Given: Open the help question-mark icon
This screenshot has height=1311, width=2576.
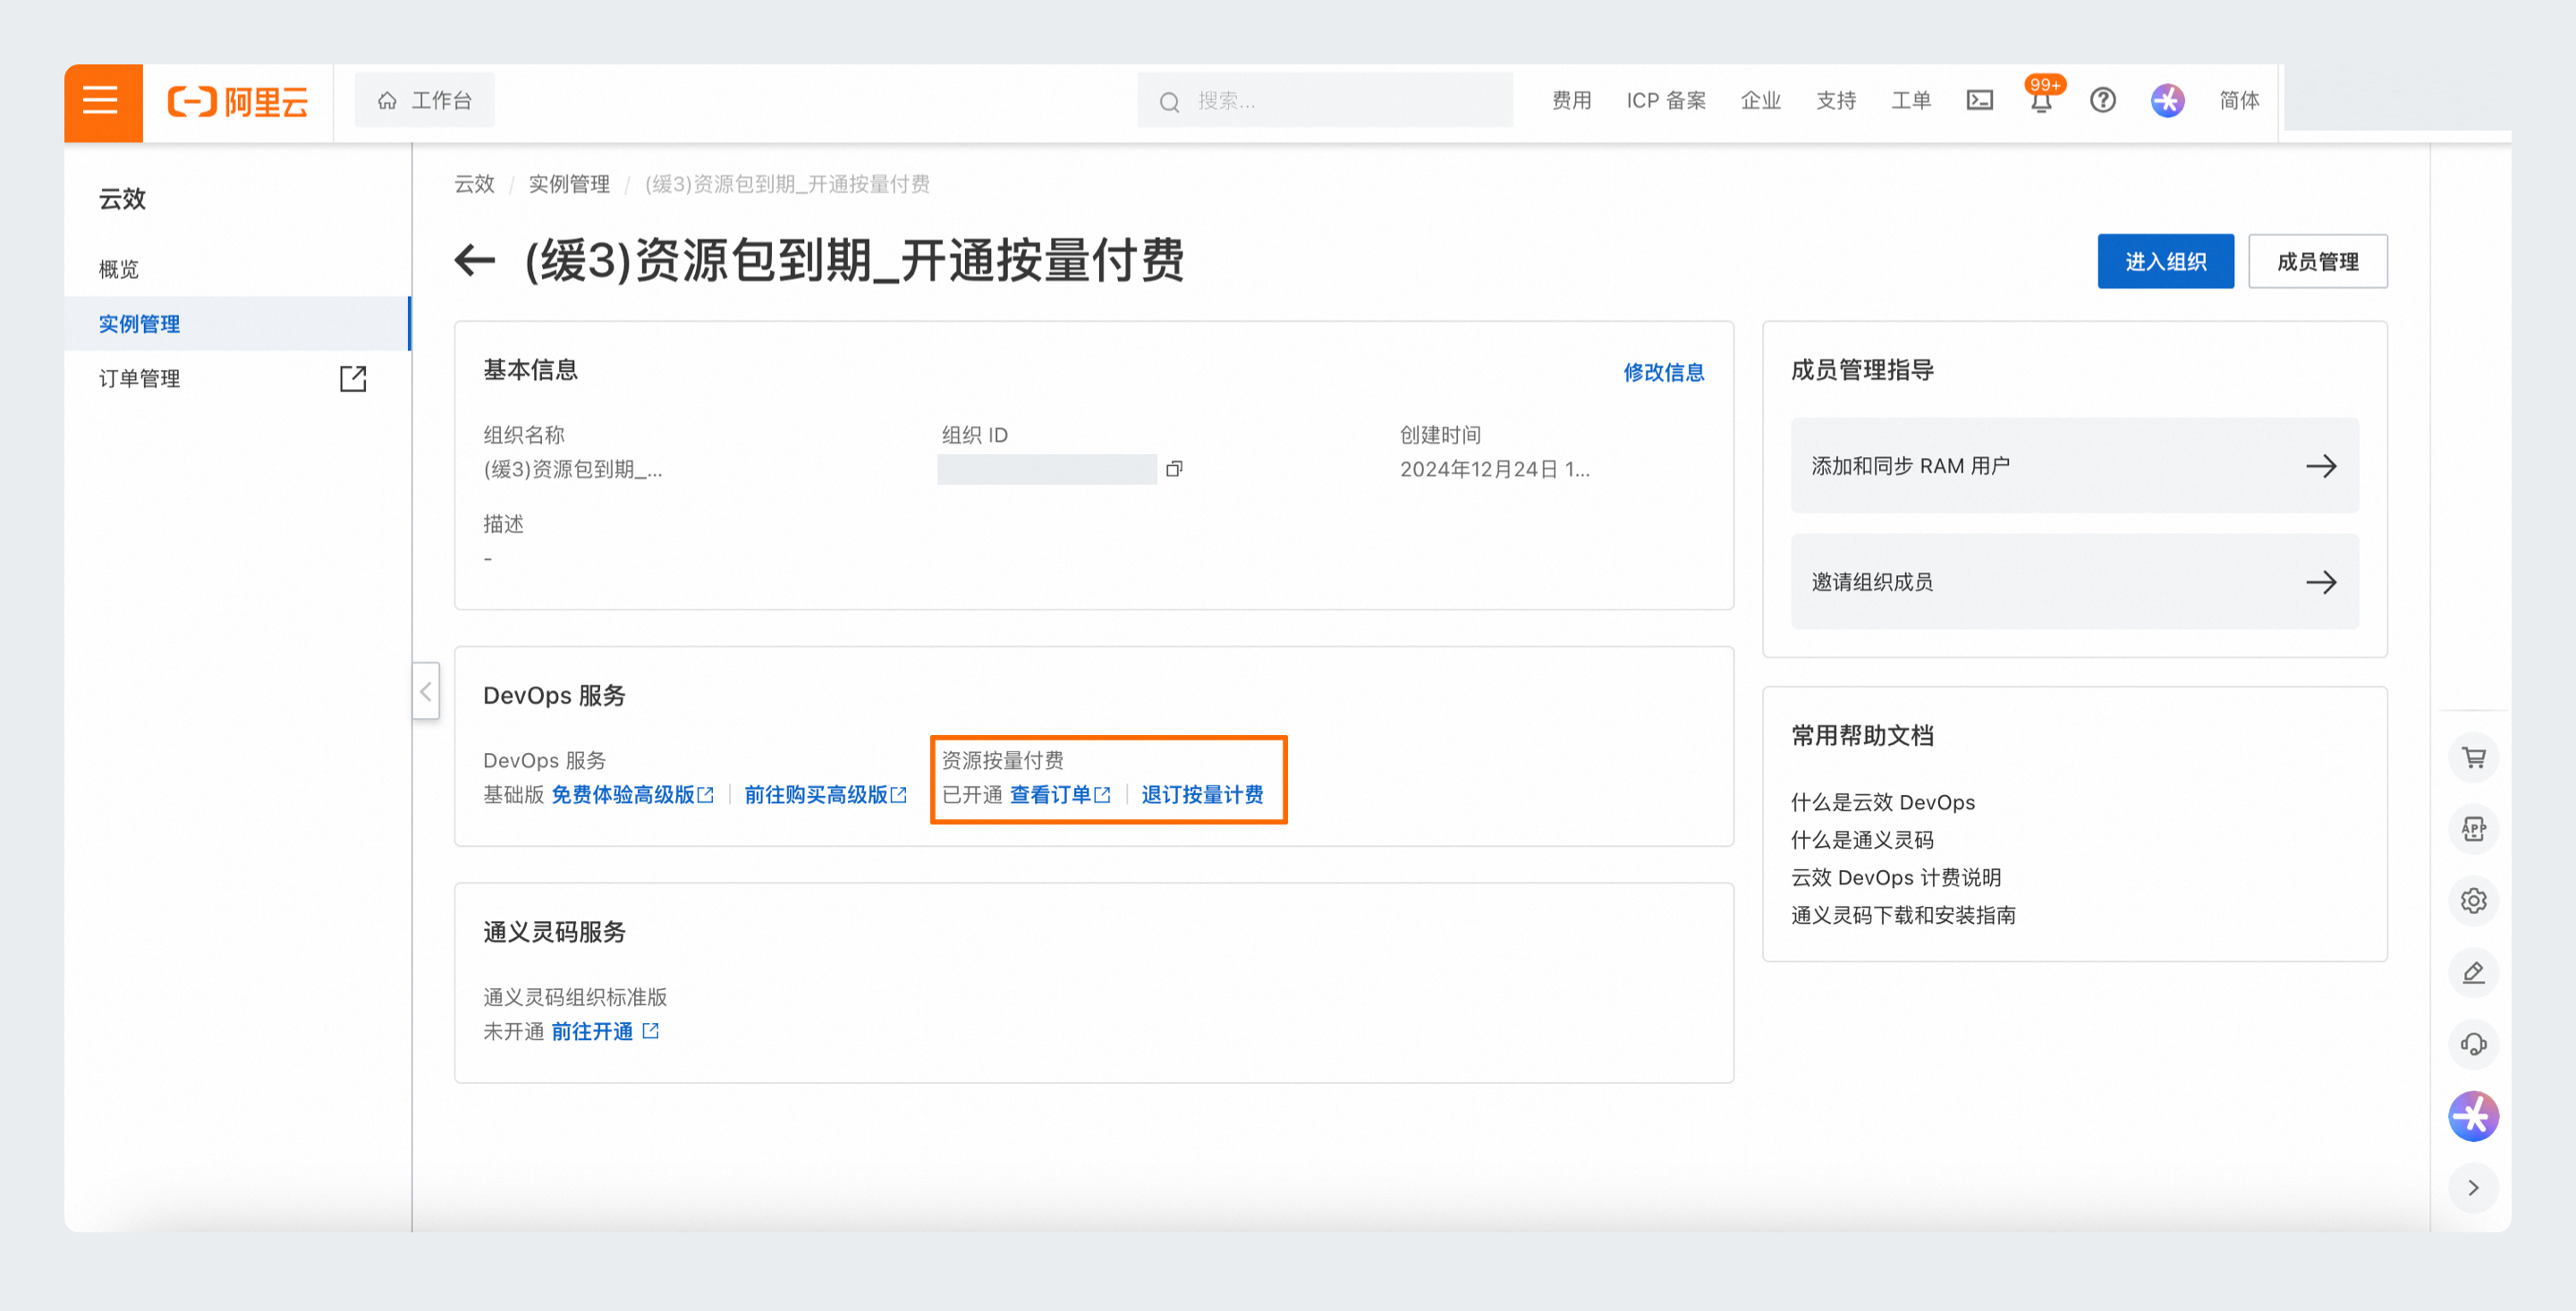Looking at the screenshot, I should [x=2102, y=100].
